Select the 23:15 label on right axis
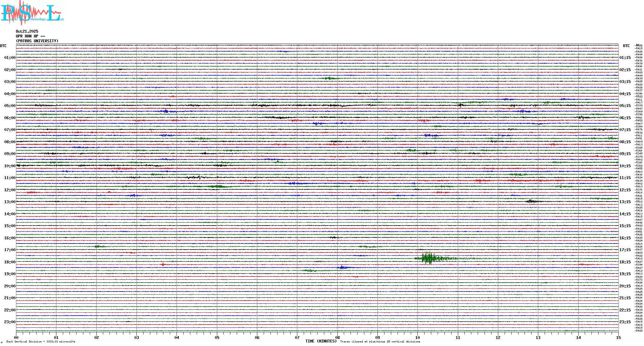The height and width of the screenshot is (346, 644). [x=625, y=322]
